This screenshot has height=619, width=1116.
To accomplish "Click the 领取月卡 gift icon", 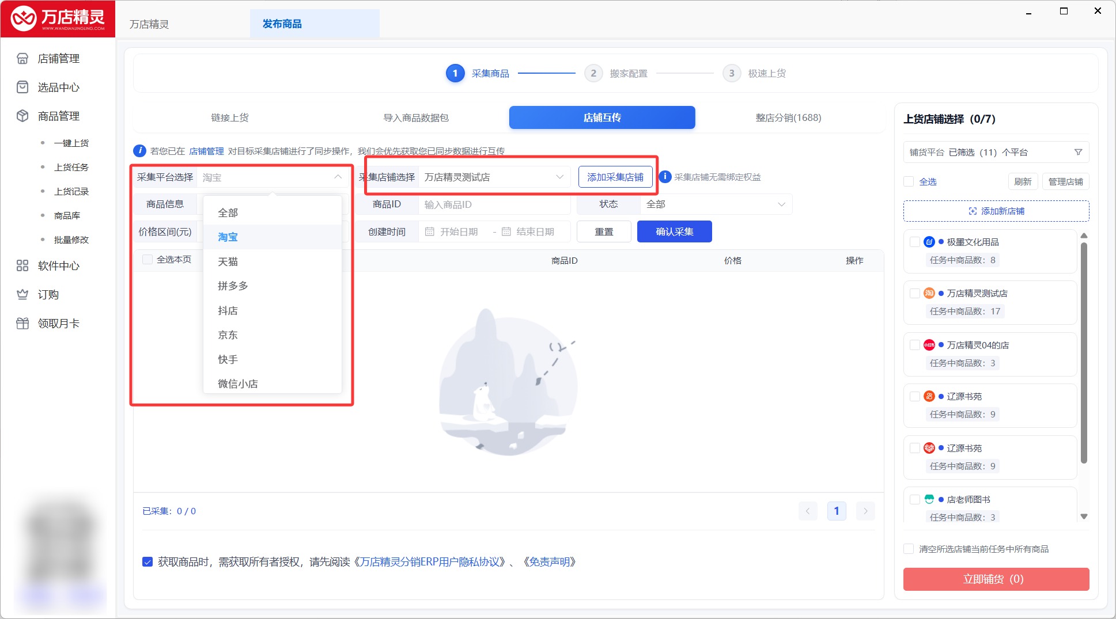I will click(22, 323).
